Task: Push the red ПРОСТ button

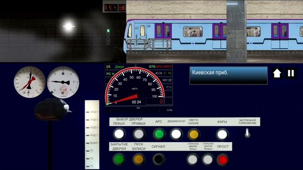Action: [x=223, y=160]
